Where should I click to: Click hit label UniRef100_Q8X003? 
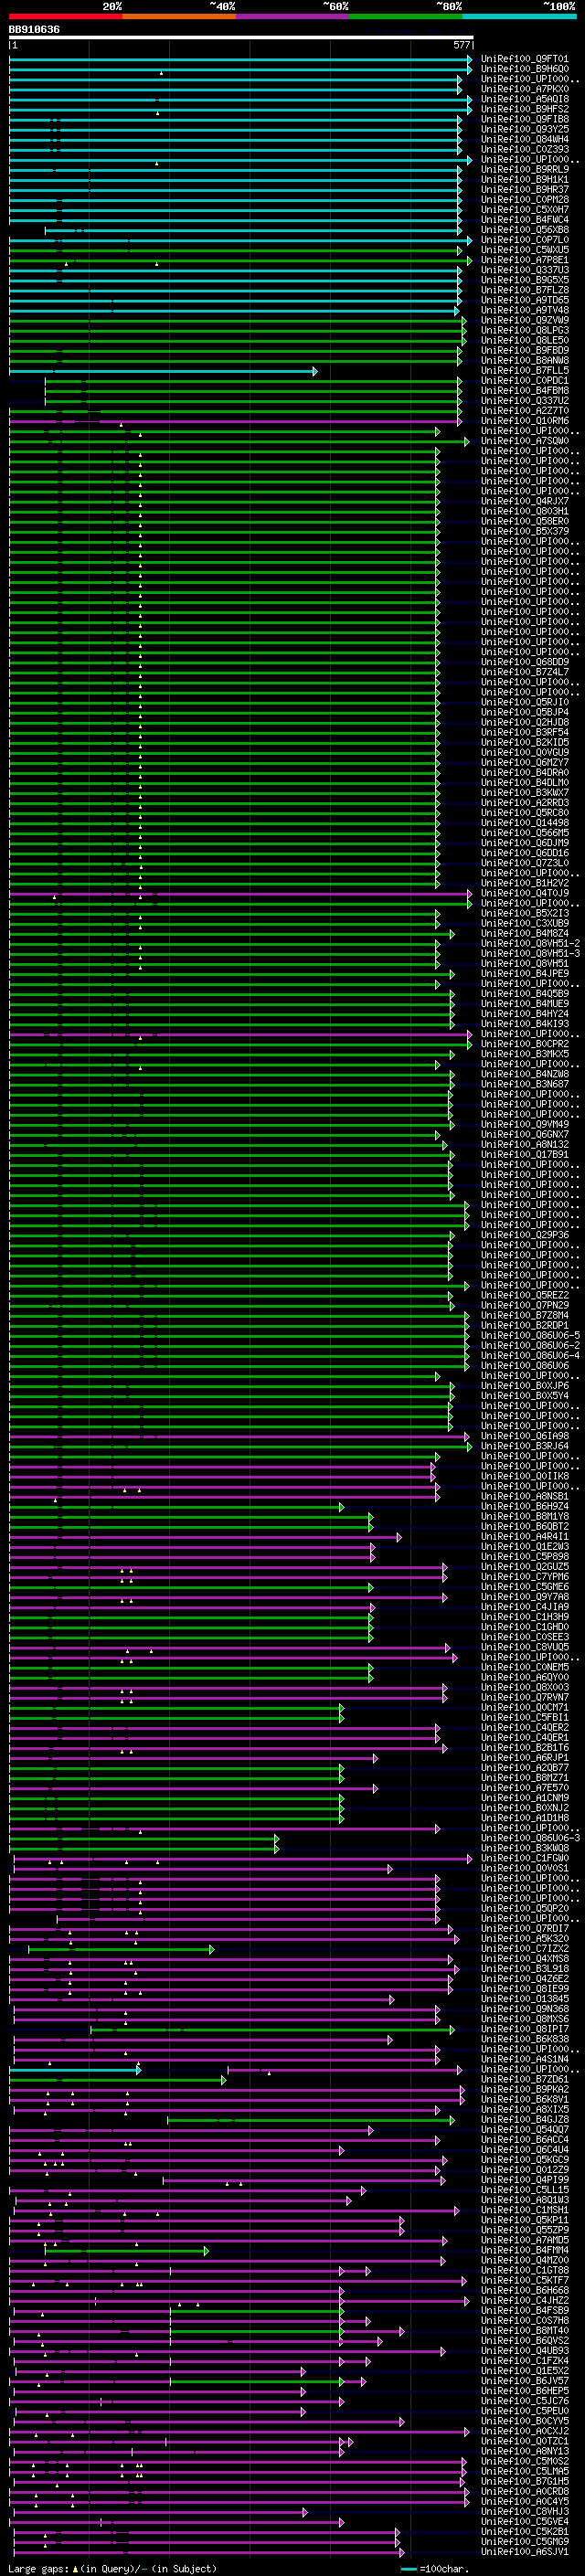(525, 1687)
